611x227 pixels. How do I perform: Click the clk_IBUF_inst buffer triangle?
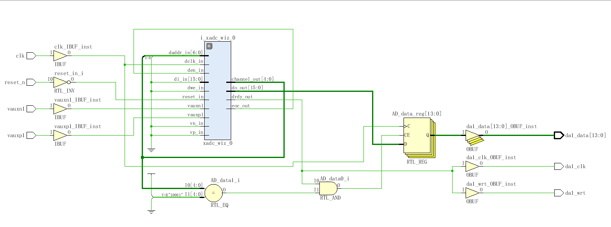[60, 56]
